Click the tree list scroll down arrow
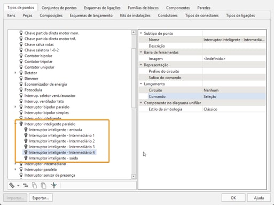The width and height of the screenshot is (274, 205). 134,177
